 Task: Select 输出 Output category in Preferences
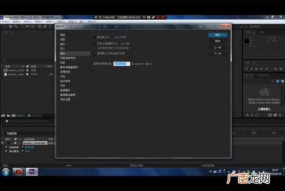click(x=75, y=53)
